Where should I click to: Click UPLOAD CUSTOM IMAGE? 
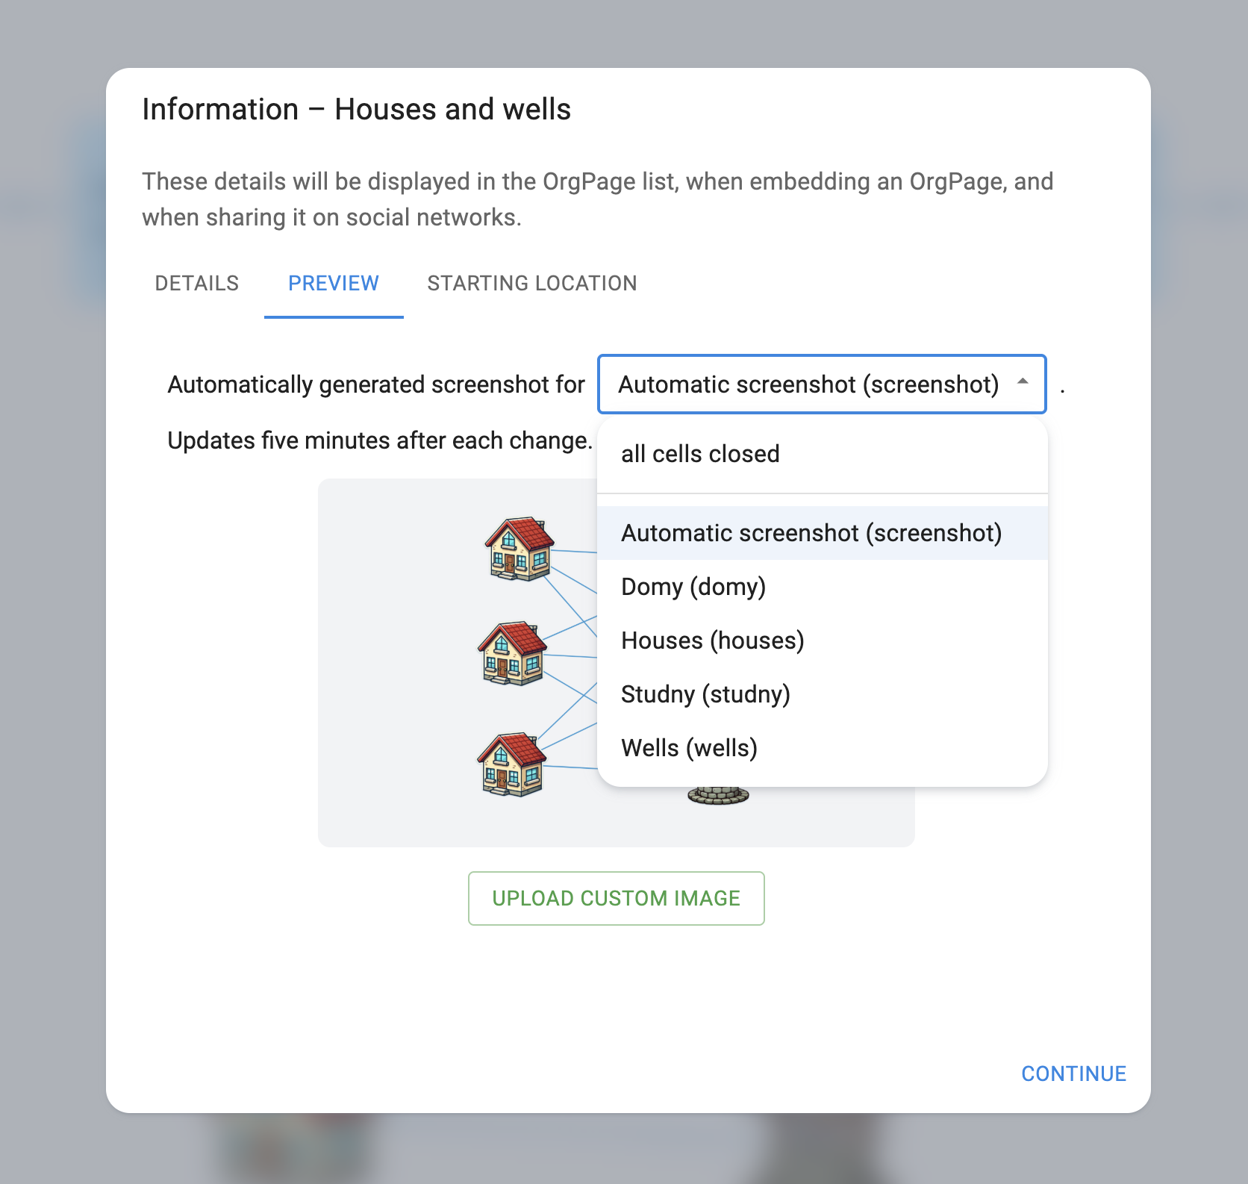[616, 899]
